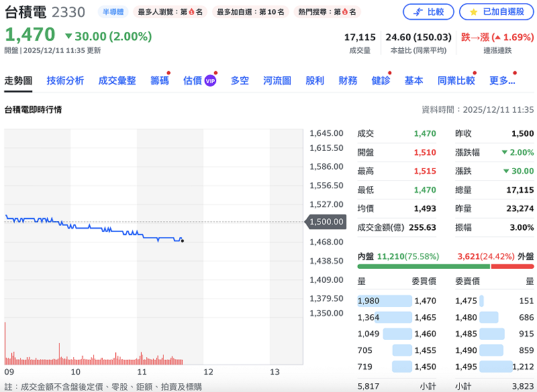
Task: Select the 籌碼 tab
Action: pos(159,80)
